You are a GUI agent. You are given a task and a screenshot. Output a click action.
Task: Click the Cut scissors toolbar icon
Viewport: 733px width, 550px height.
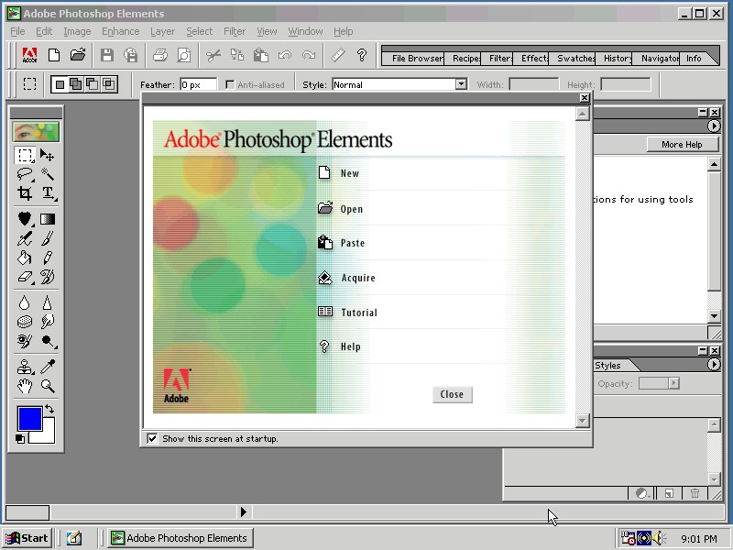(x=213, y=55)
